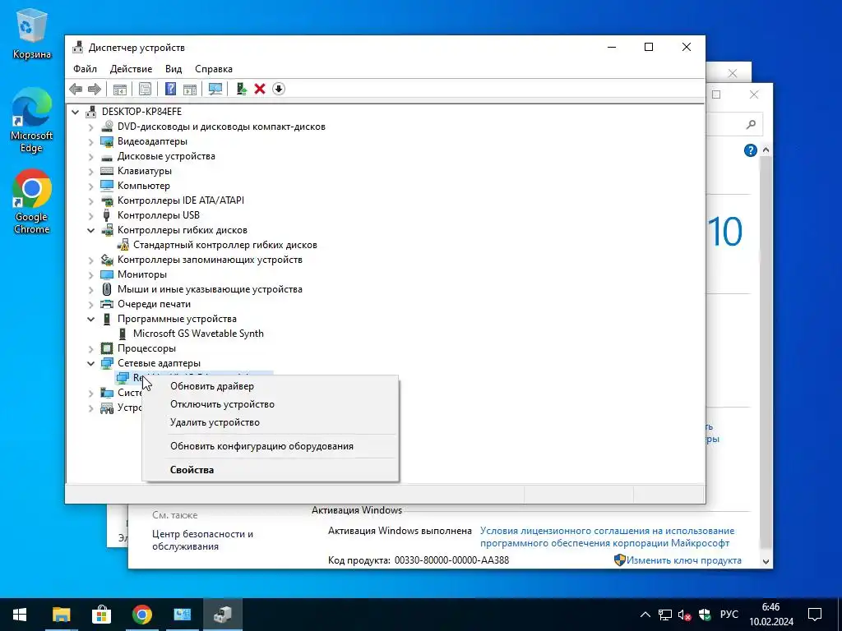
Task: Choose Отключить устройство in context menu
Action: click(x=271, y=404)
